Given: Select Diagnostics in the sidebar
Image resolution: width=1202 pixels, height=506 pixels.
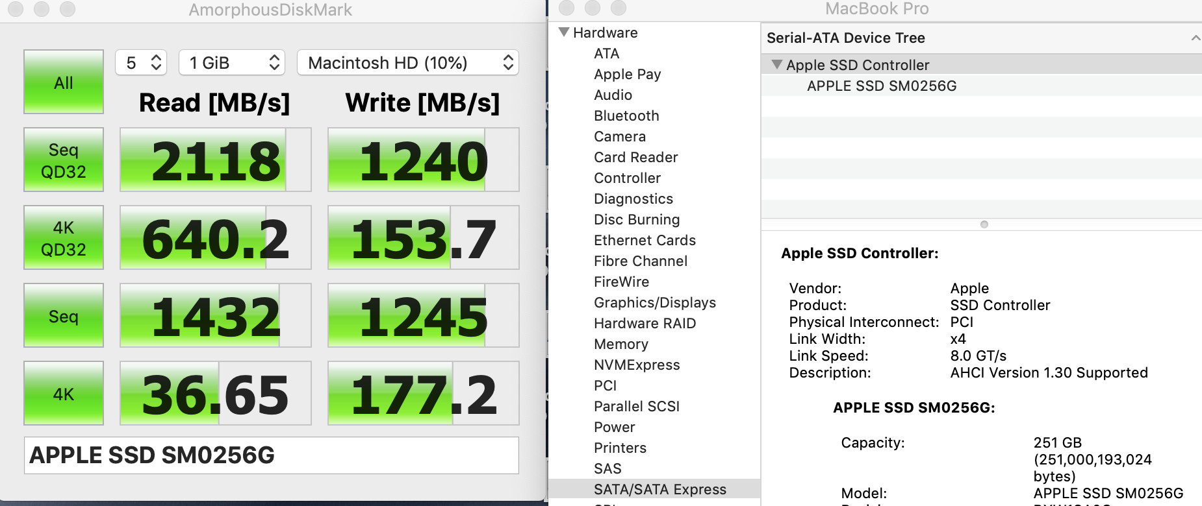Looking at the screenshot, I should click(x=633, y=199).
